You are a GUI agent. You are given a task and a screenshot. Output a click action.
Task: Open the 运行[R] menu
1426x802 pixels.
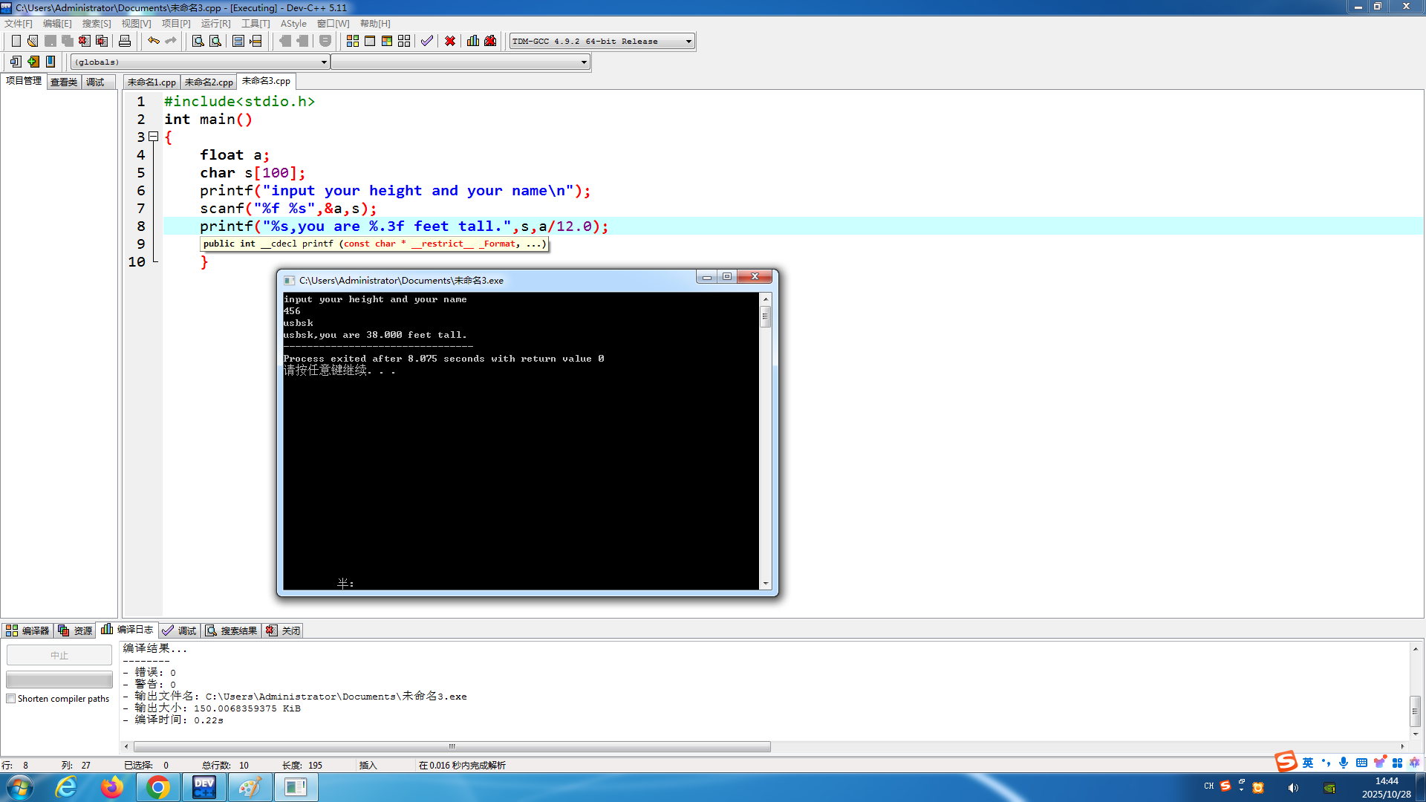point(215,24)
